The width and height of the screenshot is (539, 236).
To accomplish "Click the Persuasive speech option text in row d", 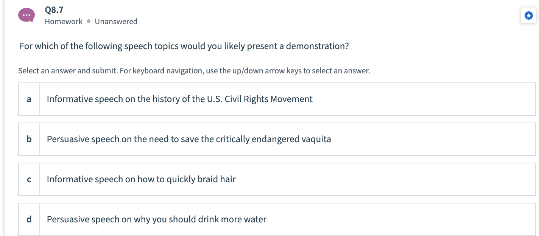I will (x=156, y=219).
